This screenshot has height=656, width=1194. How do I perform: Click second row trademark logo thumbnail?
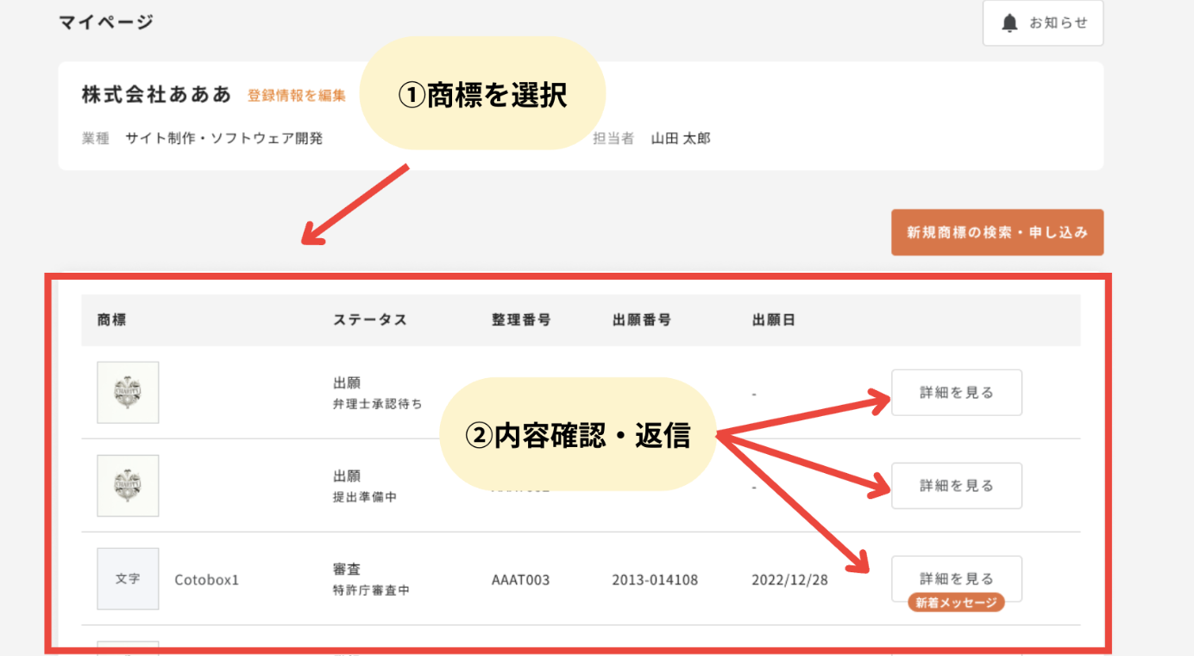coord(128,486)
